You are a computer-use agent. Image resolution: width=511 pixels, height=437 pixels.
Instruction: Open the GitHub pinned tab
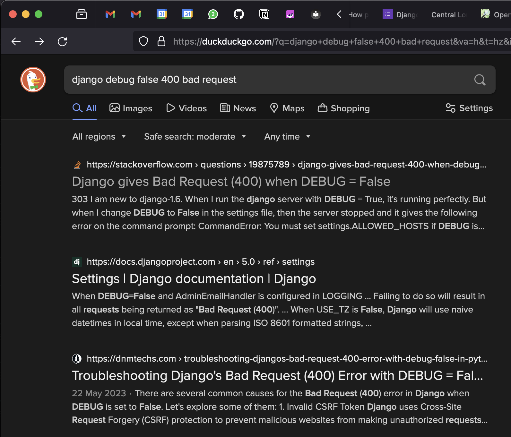pos(238,14)
